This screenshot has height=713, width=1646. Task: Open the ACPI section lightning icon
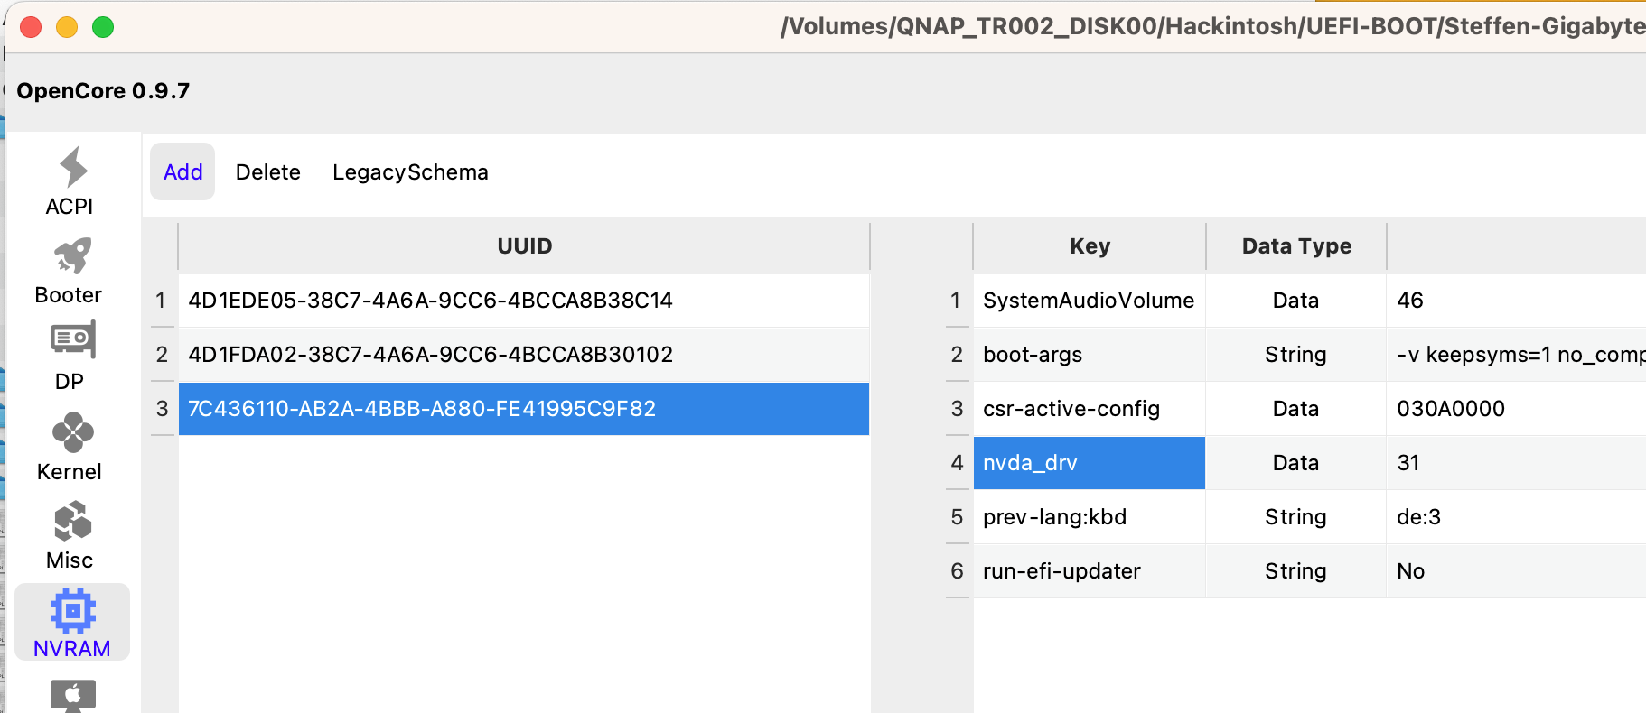(x=71, y=168)
